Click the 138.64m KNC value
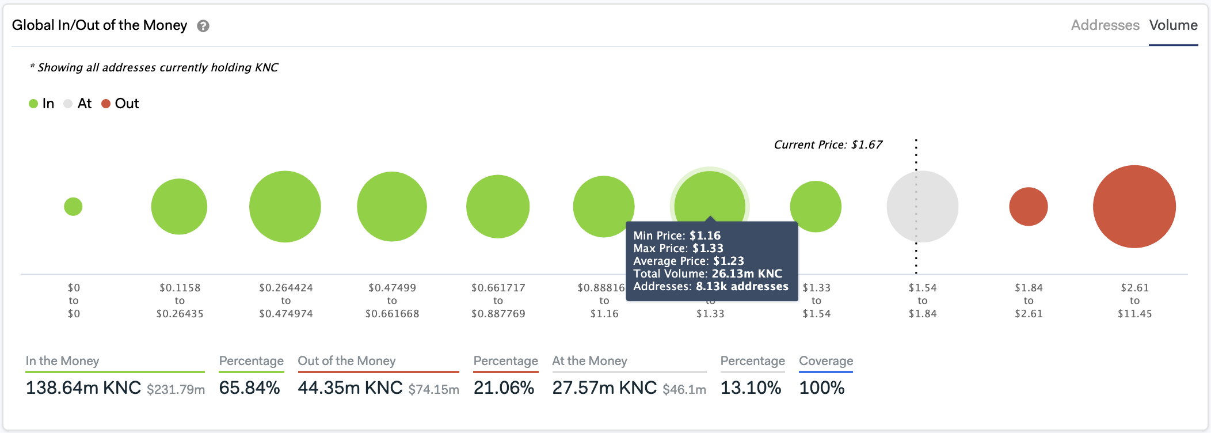This screenshot has height=433, width=1211. point(83,388)
